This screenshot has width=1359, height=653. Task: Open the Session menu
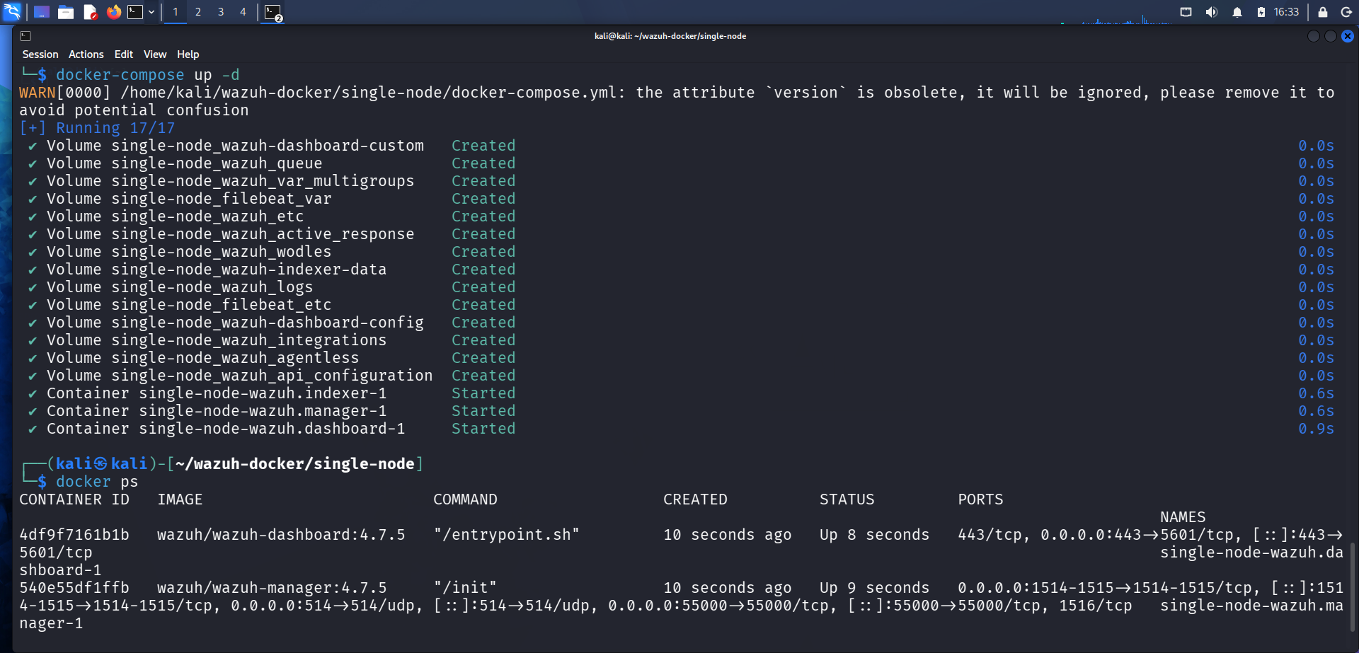click(40, 54)
